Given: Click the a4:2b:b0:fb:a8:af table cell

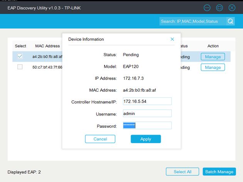Looking at the screenshot, I should 47,57.
